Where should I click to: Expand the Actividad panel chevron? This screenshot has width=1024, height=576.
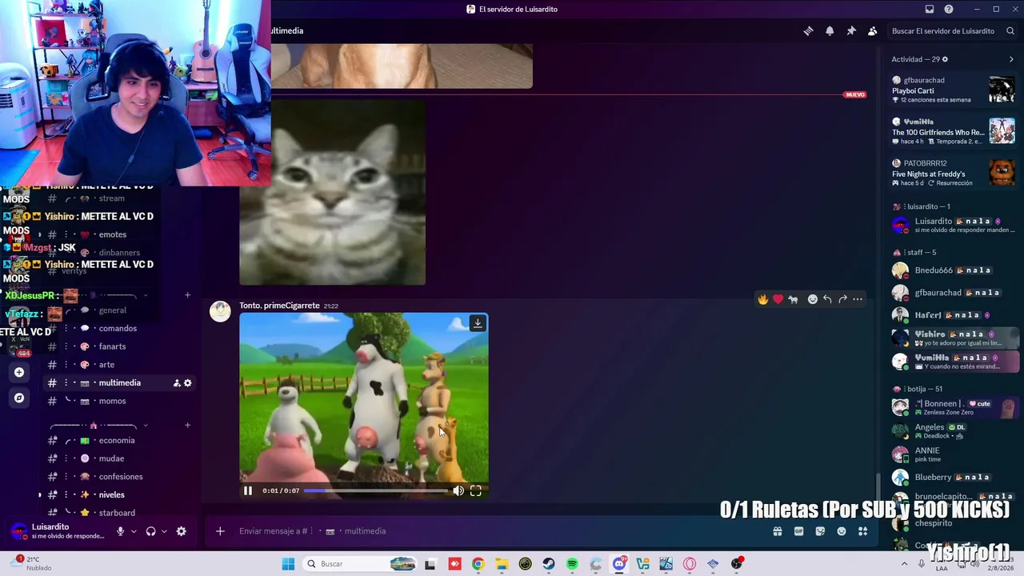[1011, 59]
